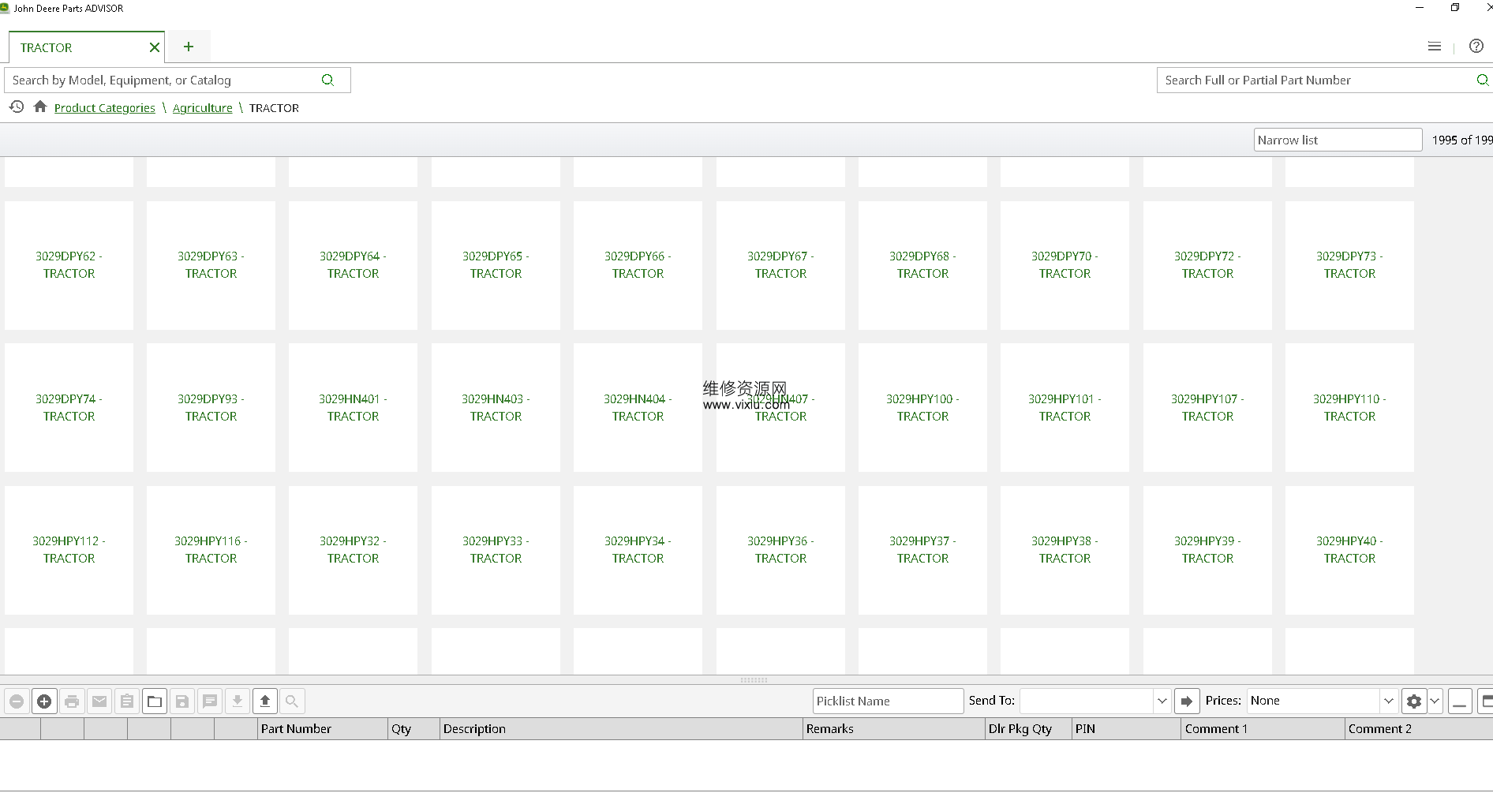Click the Send To arrow button
The height and width of the screenshot is (793, 1493).
coord(1187,701)
